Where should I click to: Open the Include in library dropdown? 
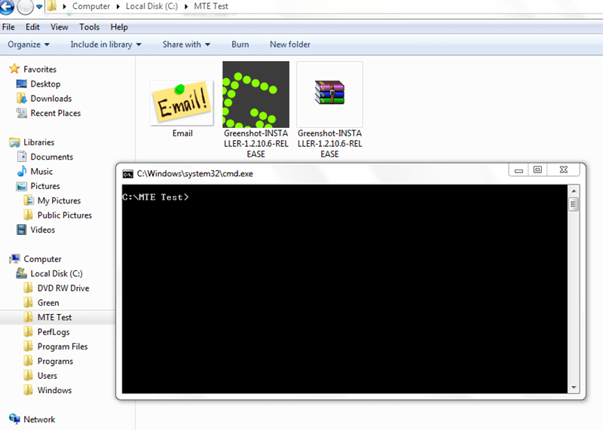[x=106, y=44]
